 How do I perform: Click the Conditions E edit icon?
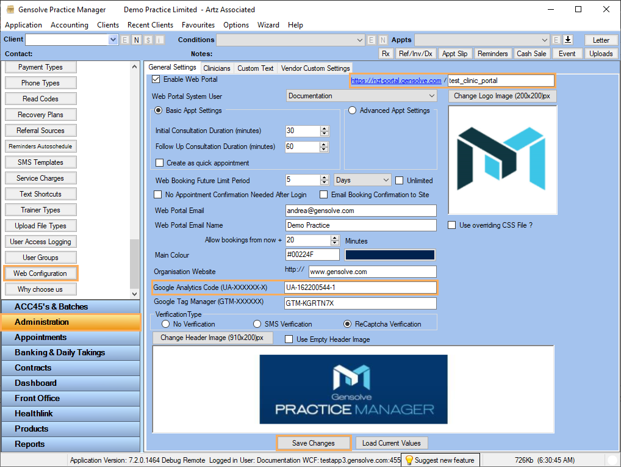pos(371,40)
